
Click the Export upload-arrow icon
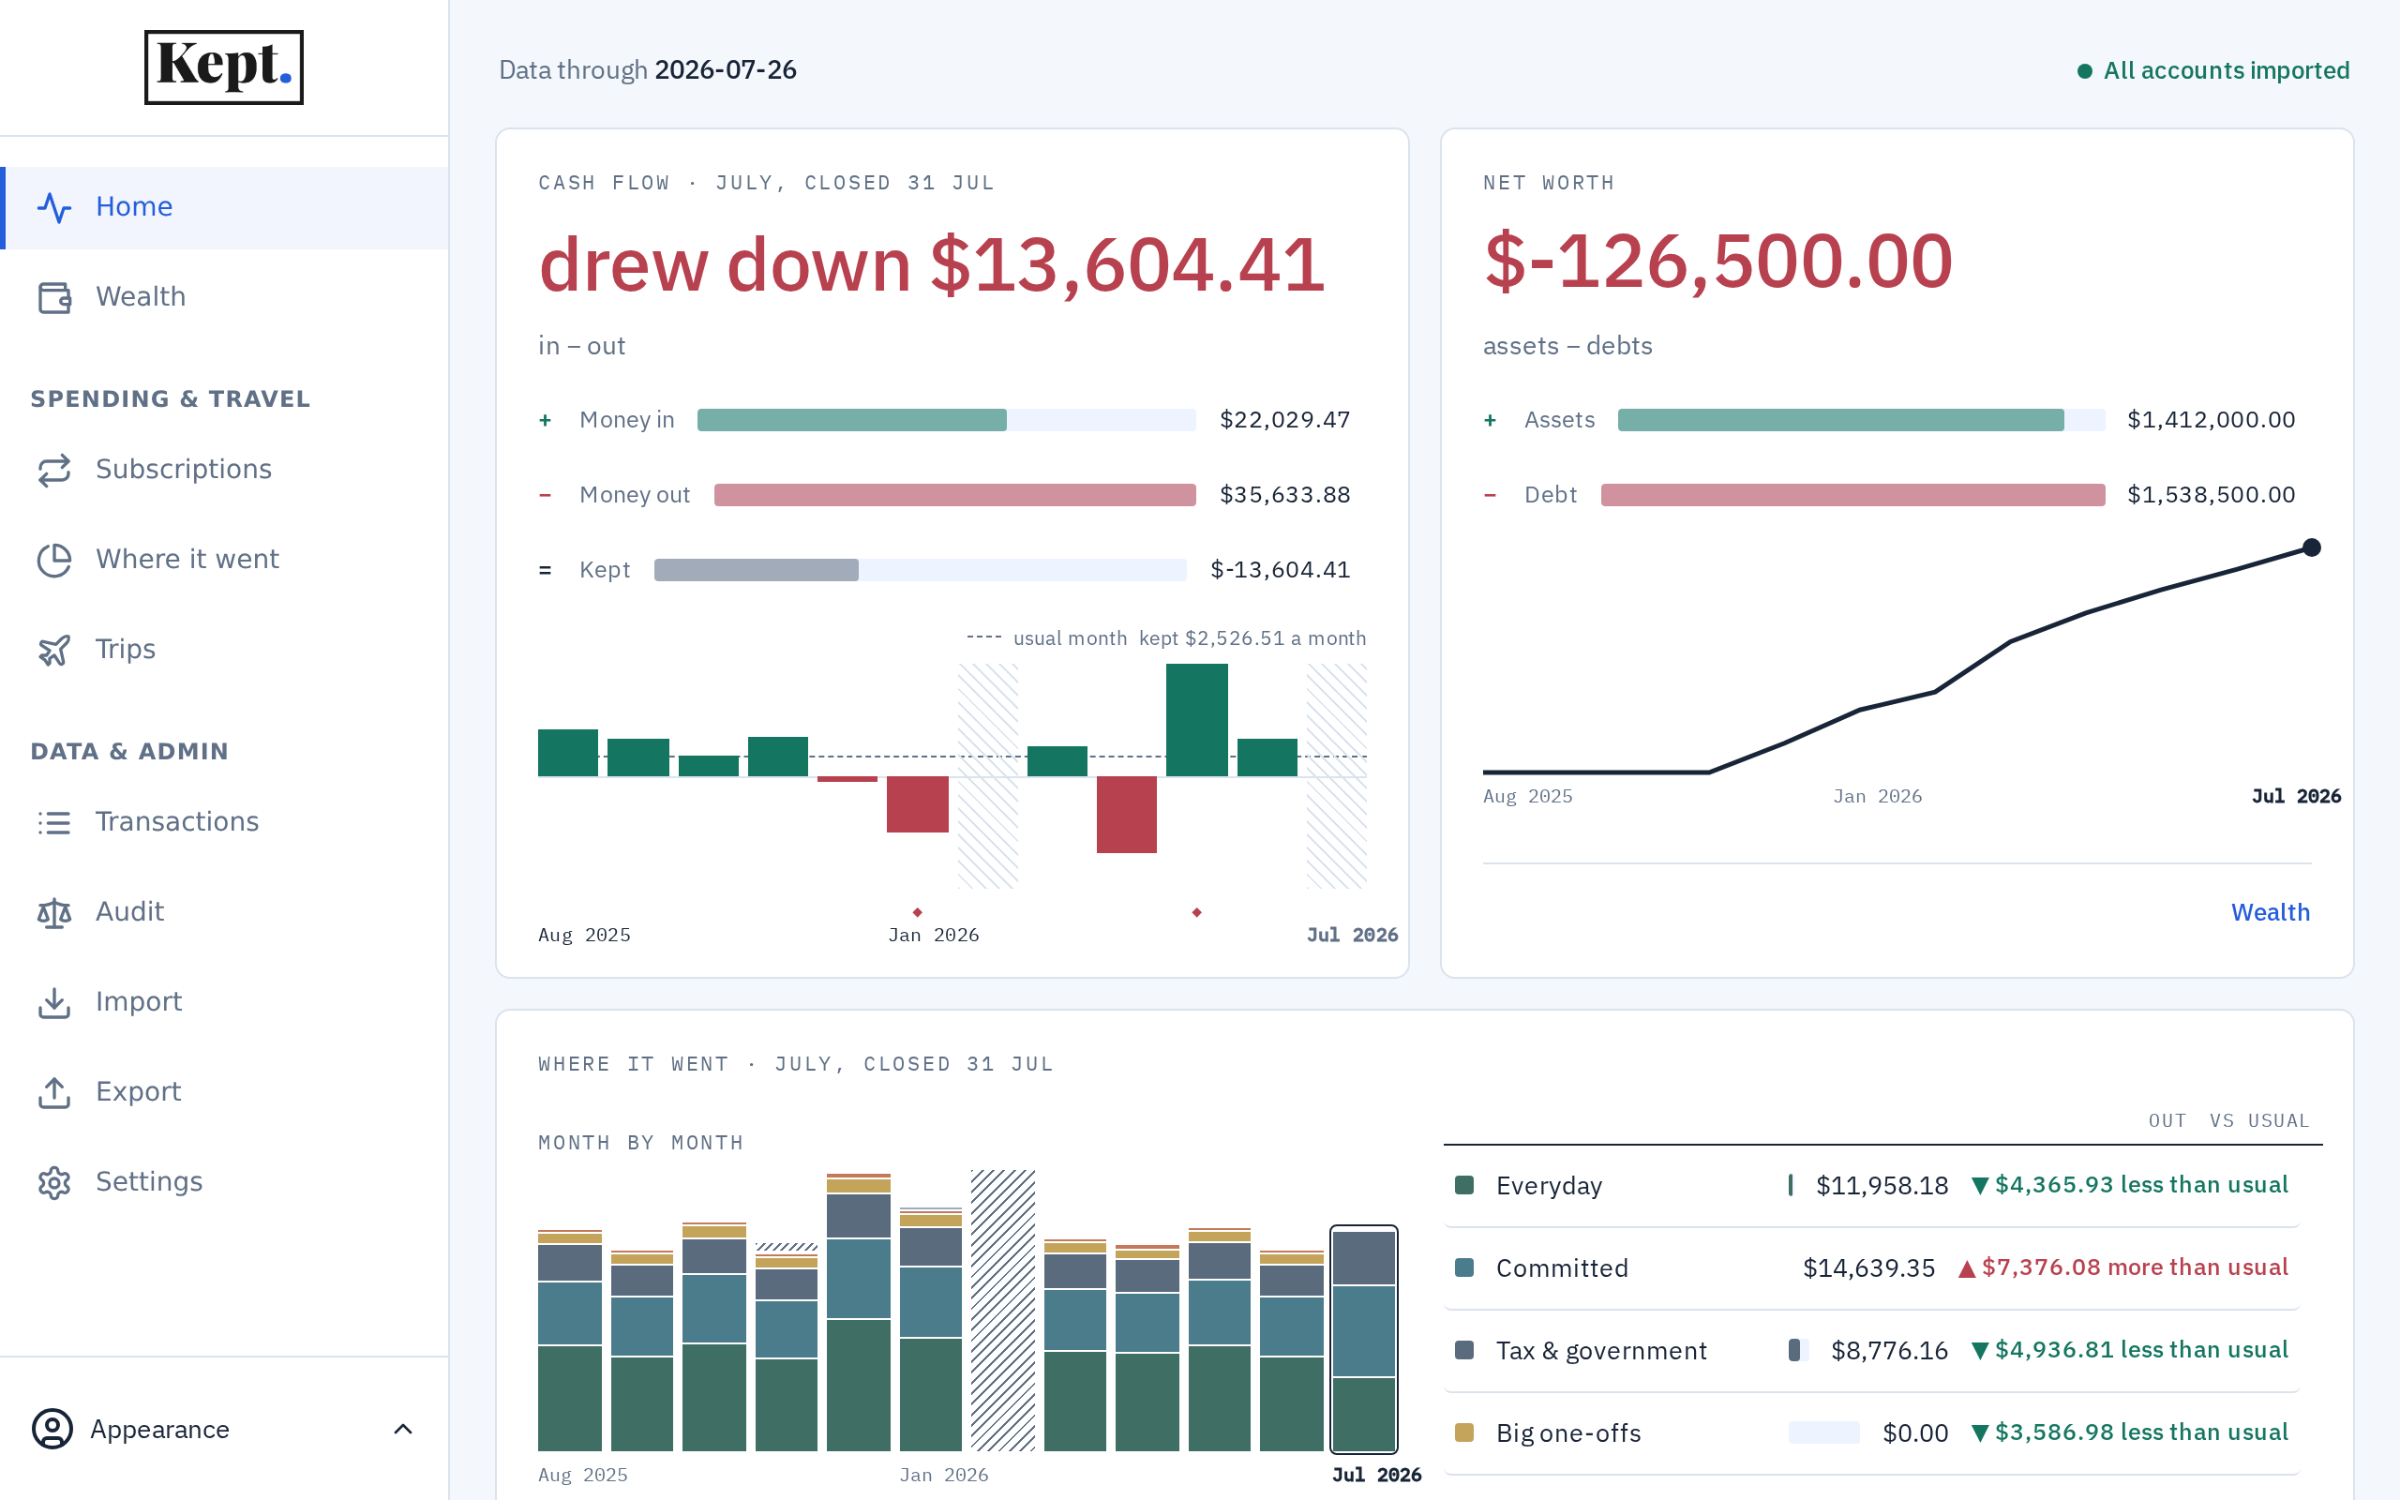coord(54,1092)
